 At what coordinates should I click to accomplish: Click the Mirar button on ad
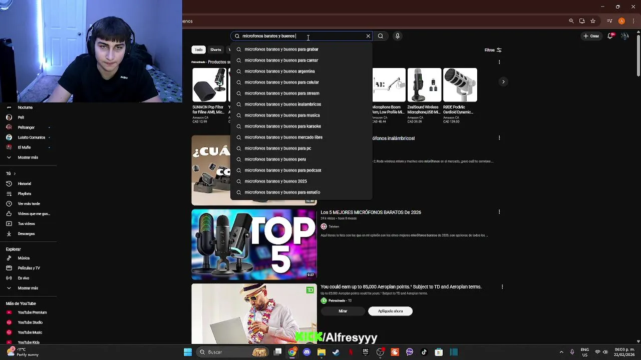point(343,311)
